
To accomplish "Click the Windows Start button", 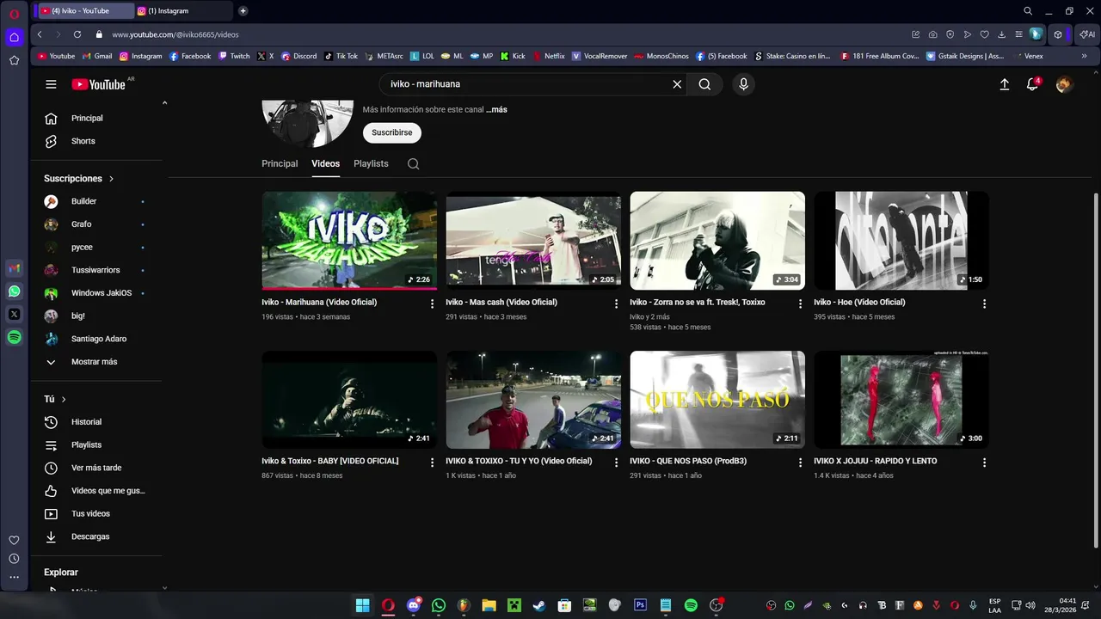I will pos(363,605).
